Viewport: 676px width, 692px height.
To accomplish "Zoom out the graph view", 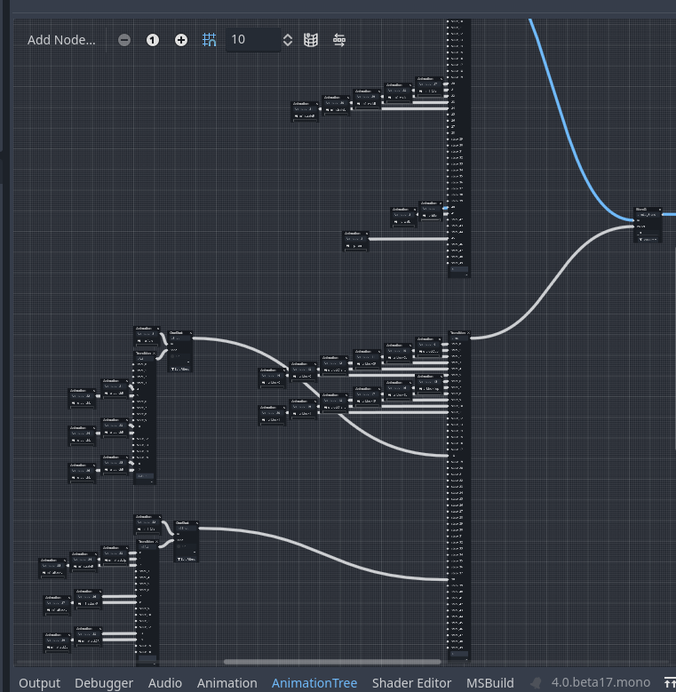I will click(124, 40).
